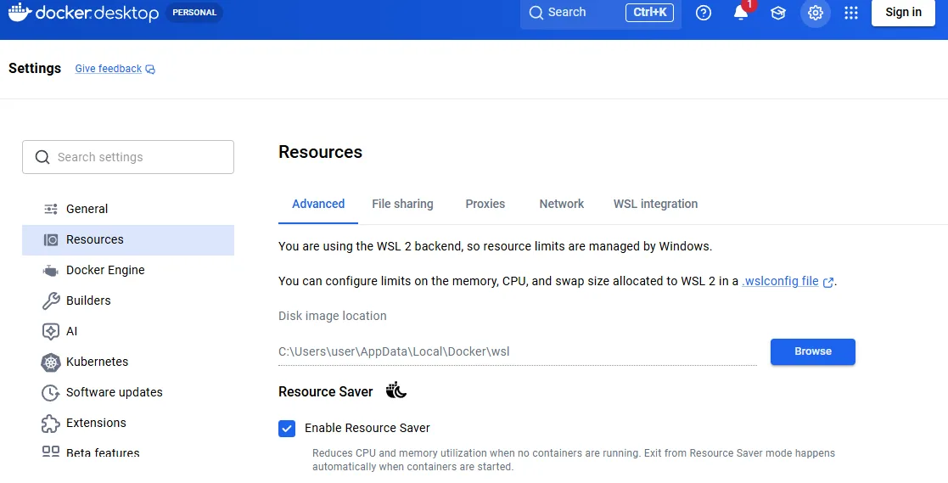This screenshot has height=483, width=948.
Task: Open the Give feedback link
Action: point(109,69)
